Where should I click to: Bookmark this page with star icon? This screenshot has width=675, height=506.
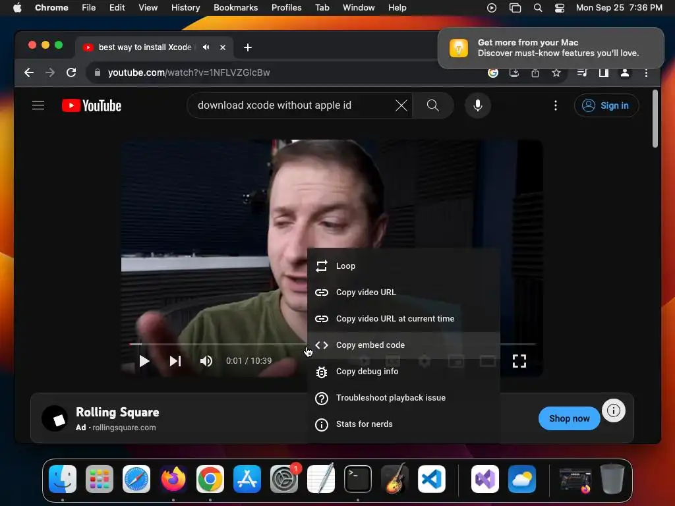click(556, 73)
